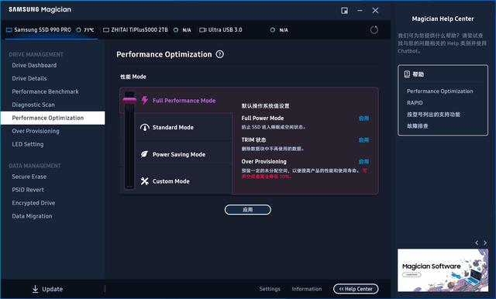Click the performance mode slider handle
The height and width of the screenshot is (299, 496).
(129, 101)
